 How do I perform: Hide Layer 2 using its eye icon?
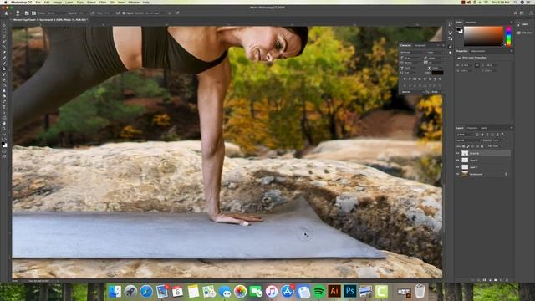(x=457, y=160)
